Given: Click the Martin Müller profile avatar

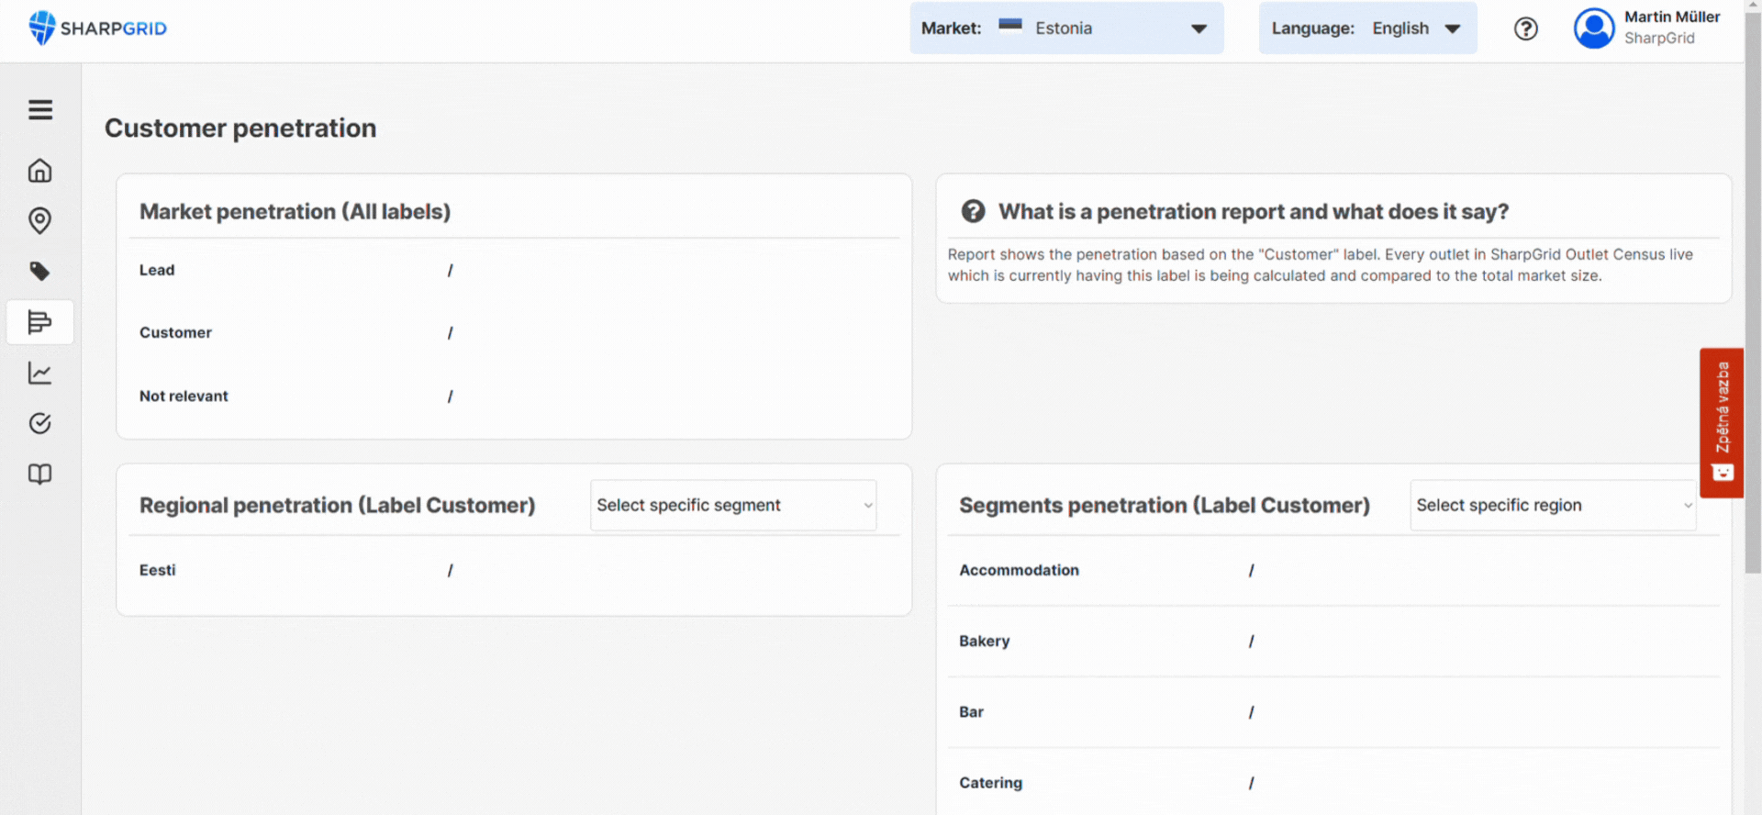Looking at the screenshot, I should (x=1594, y=28).
